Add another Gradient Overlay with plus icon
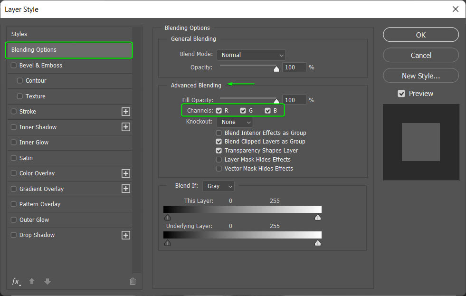The height and width of the screenshot is (296, 466). tap(126, 189)
